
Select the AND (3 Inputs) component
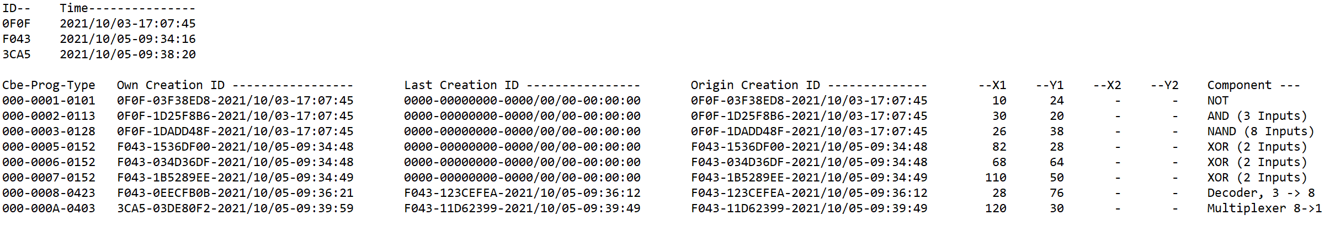tap(1257, 116)
